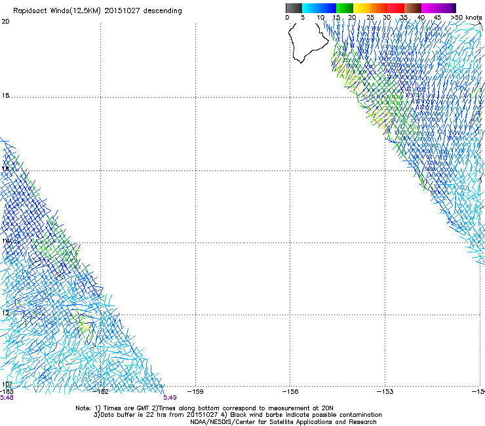Select the yellow 20-25 knots color segment
485x426 pixels.
[362, 8]
